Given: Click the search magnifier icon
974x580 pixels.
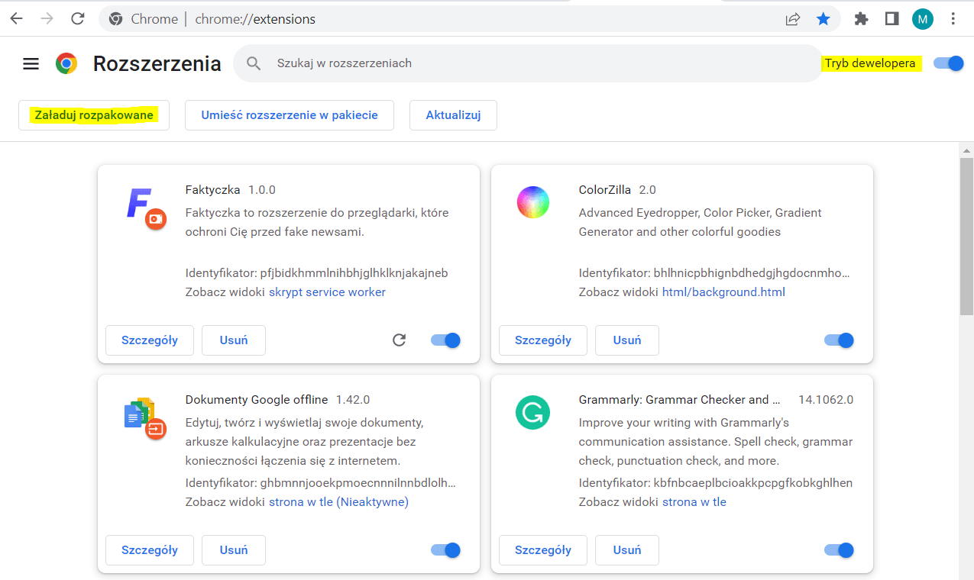Looking at the screenshot, I should 254,63.
